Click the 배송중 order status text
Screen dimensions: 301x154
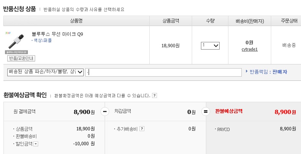pyautogui.click(x=289, y=45)
